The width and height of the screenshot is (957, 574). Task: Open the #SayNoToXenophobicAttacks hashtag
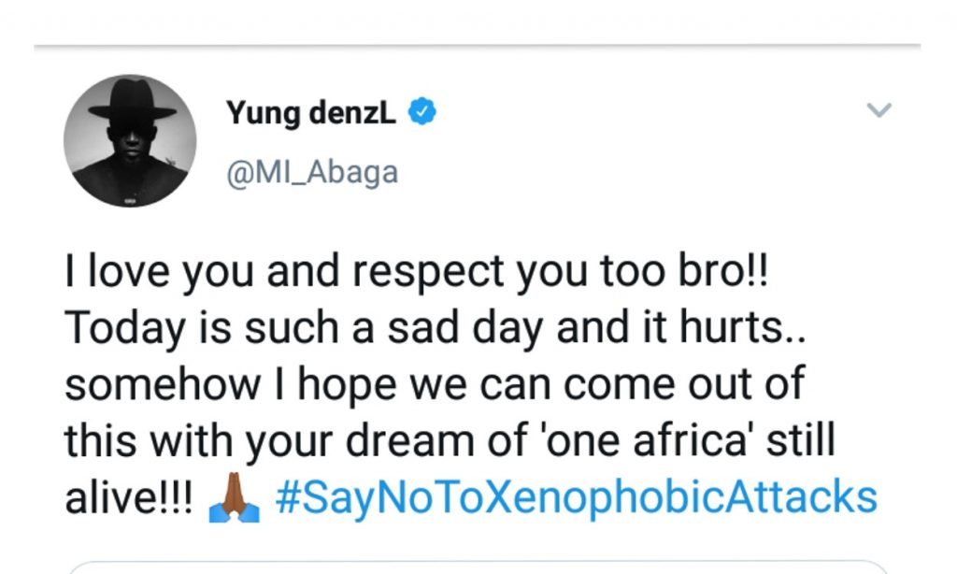pos(577,495)
